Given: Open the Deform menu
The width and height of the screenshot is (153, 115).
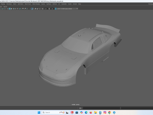Looking at the screenshot, I should [x=55, y=4].
